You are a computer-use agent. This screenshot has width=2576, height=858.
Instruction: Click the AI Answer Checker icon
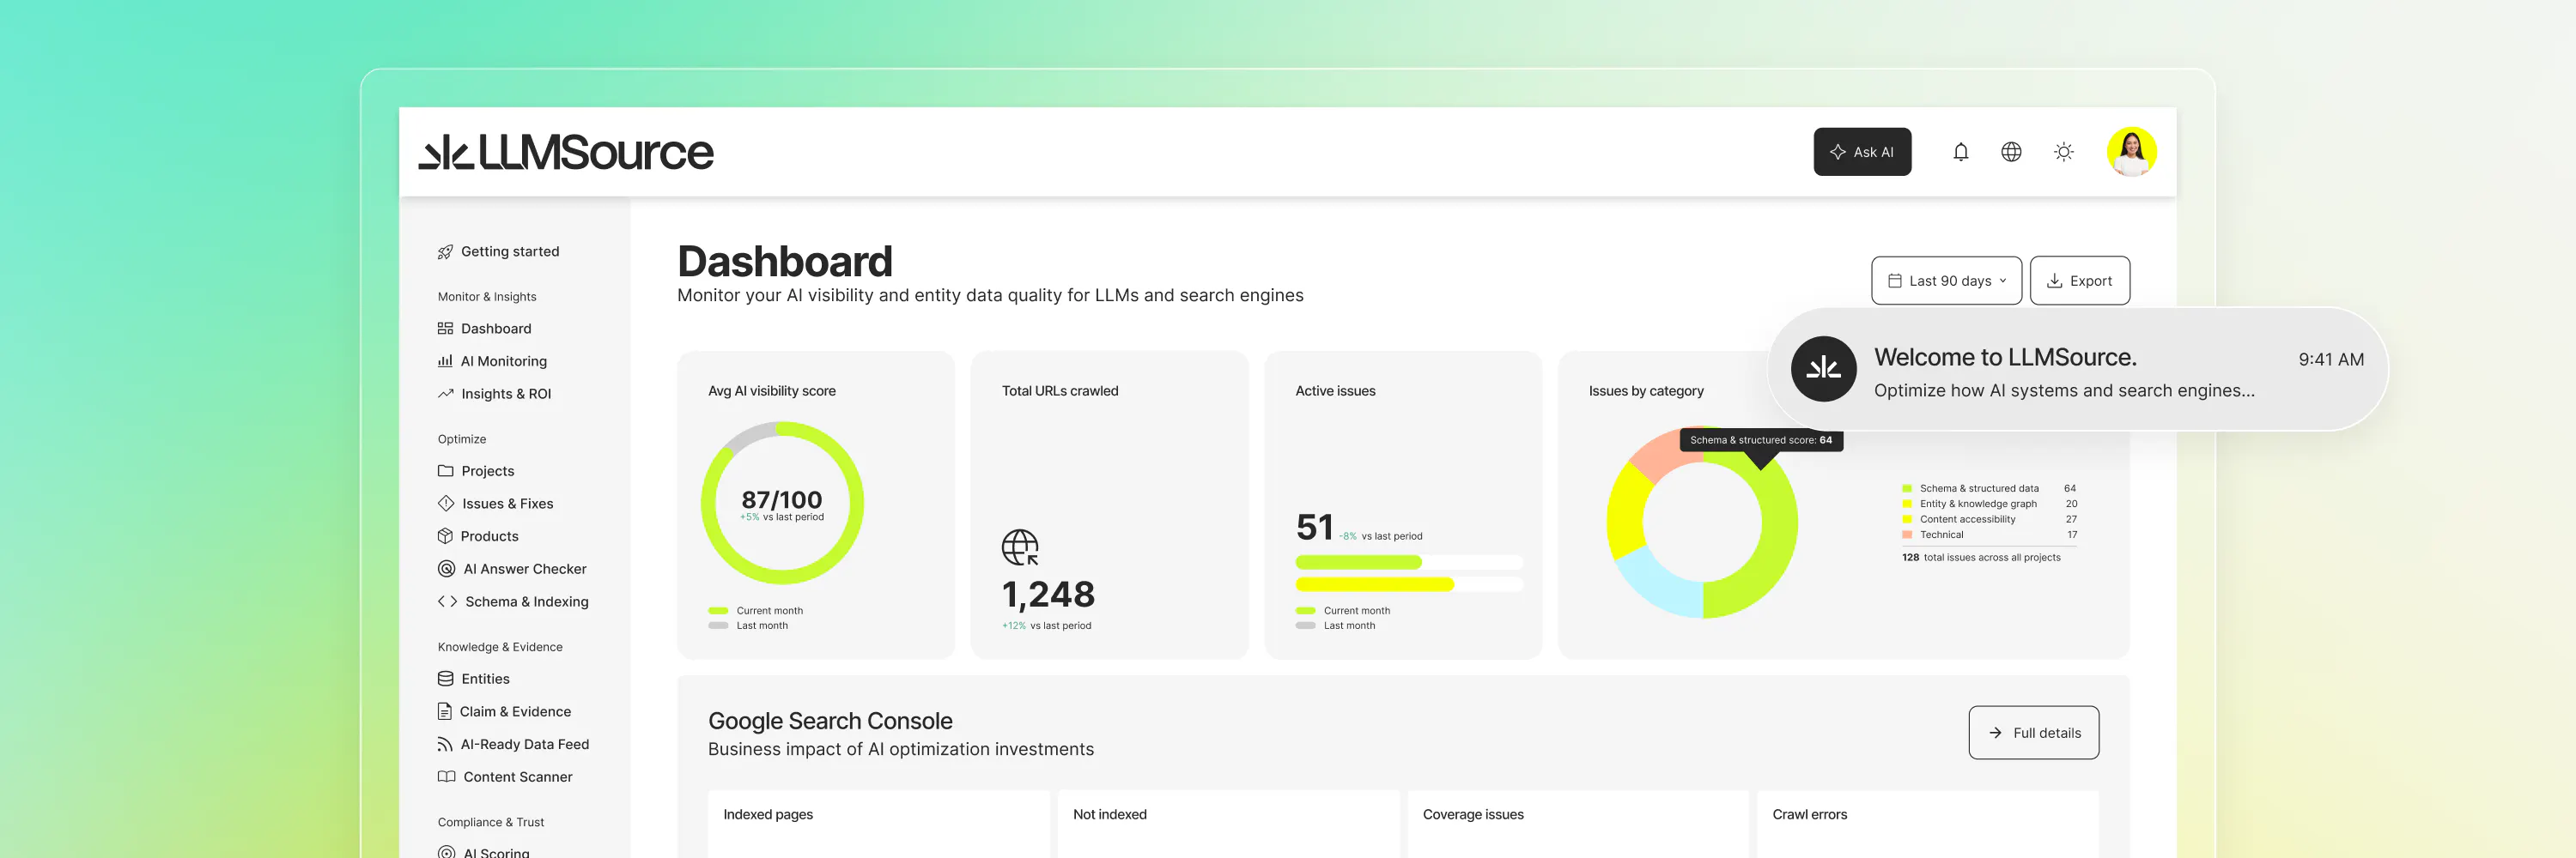point(446,568)
